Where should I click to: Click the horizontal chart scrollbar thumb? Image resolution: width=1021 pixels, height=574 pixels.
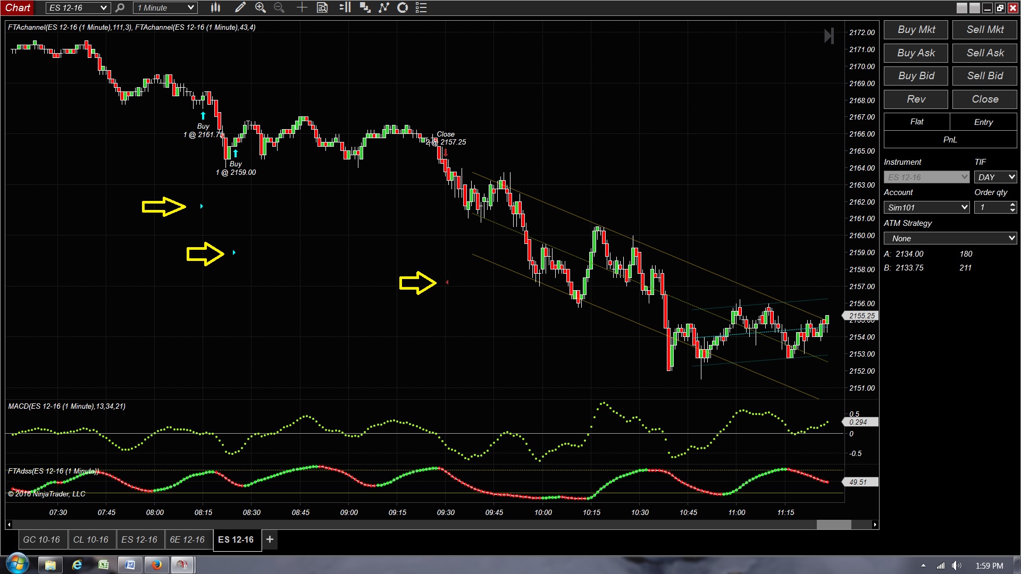833,525
